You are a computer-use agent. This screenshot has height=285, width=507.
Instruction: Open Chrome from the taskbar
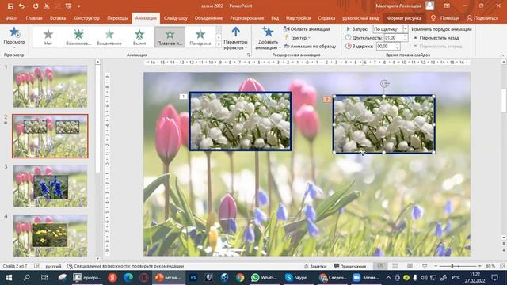[240, 278]
